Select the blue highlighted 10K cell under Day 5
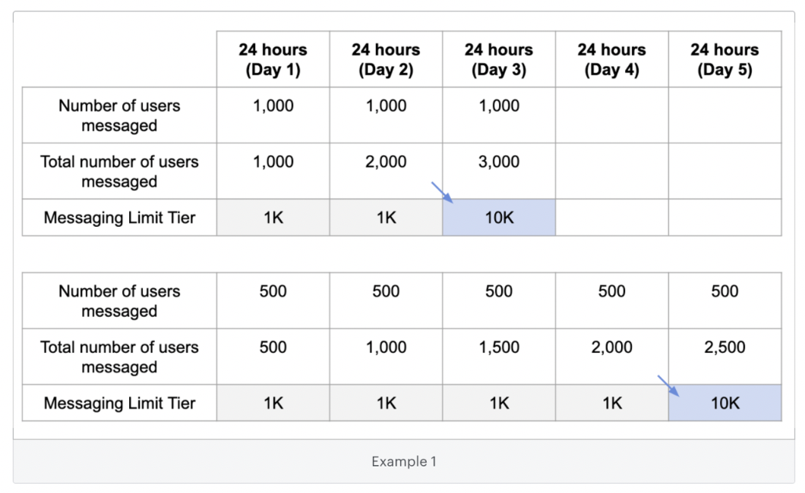Viewport: 805px width, 493px height. (x=724, y=403)
